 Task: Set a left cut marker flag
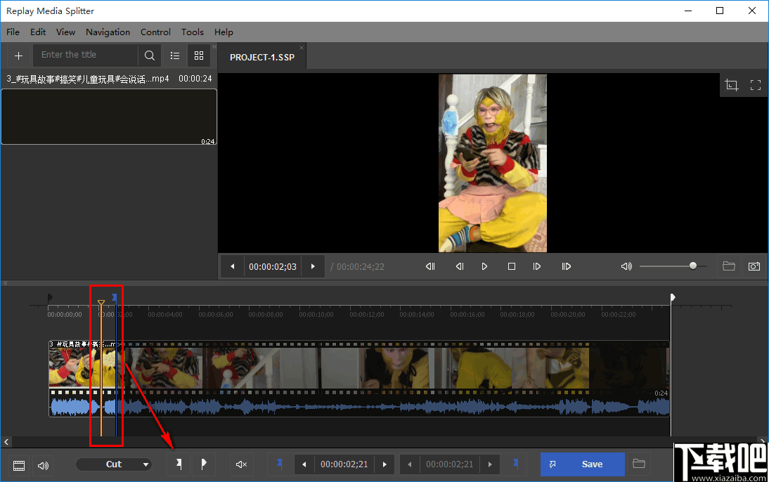click(x=179, y=464)
